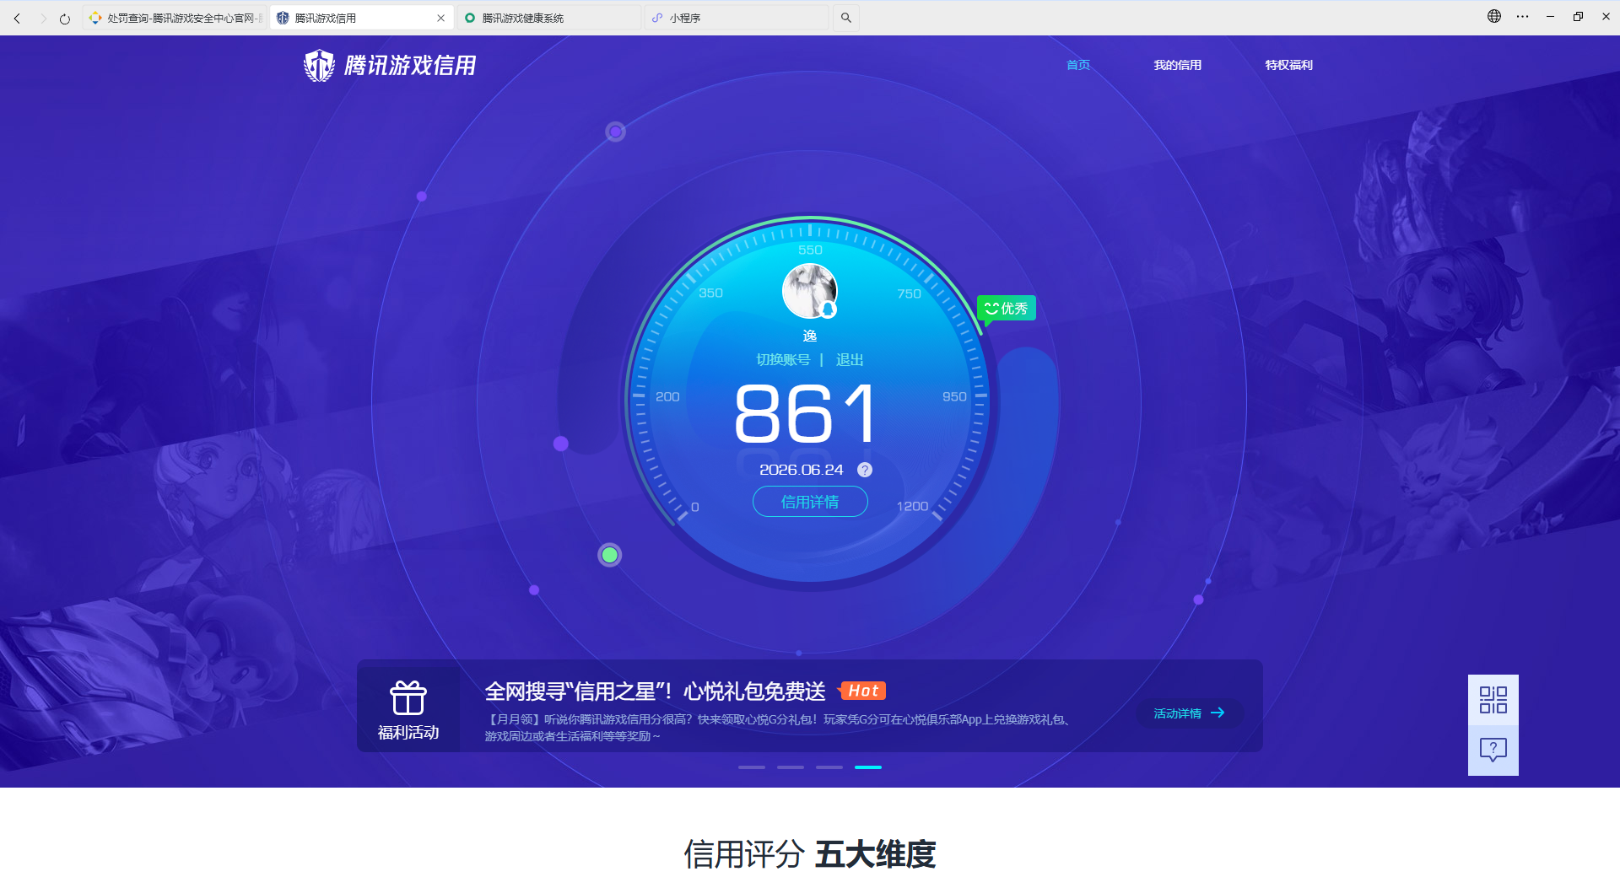
Task: Switch to 处罚查询-腾讯游戏安全中心 tab
Action: click(x=175, y=18)
